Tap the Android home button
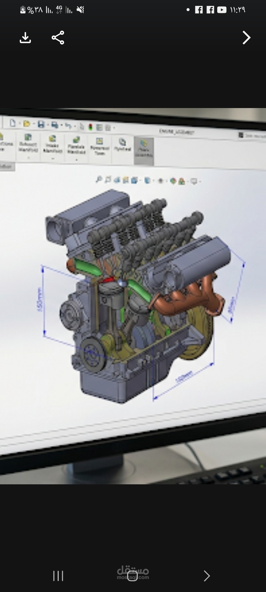The width and height of the screenshot is (266, 592). (132, 576)
